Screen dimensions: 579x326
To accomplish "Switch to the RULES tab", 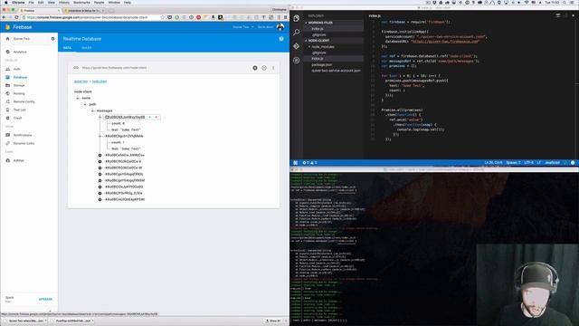I will tap(87, 48).
